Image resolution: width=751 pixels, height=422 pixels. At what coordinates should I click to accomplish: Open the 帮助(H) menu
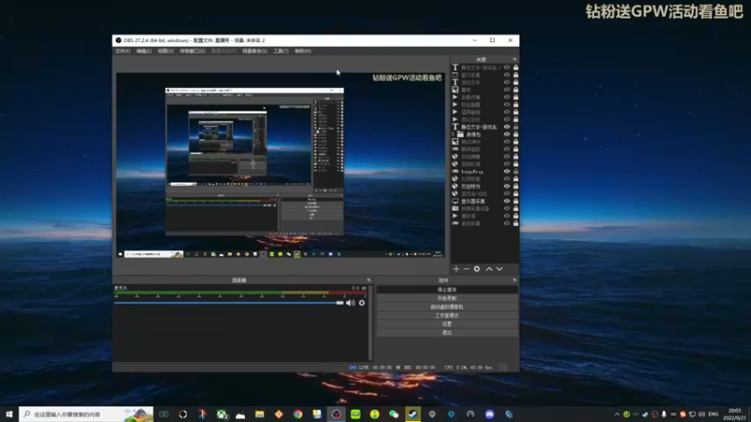click(x=302, y=52)
